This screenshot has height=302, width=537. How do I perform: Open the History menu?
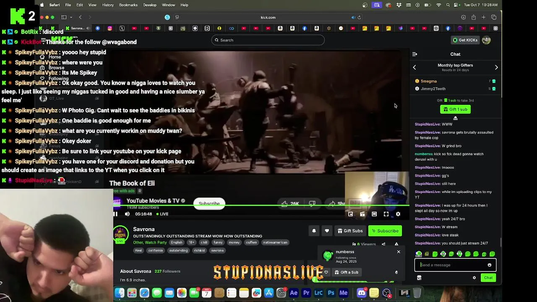pos(108,5)
